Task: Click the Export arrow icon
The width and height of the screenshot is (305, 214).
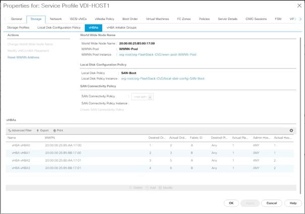Action: click(38, 130)
